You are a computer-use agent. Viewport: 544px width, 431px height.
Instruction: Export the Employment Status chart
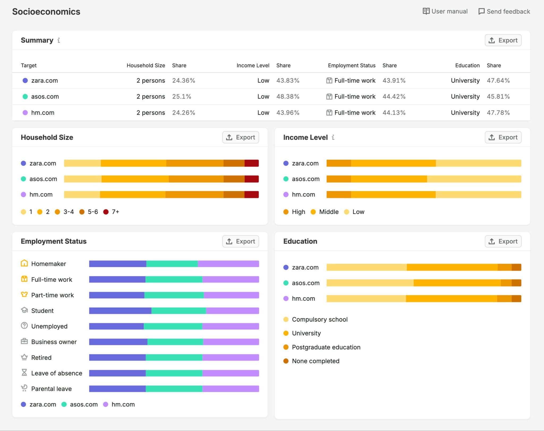(241, 241)
